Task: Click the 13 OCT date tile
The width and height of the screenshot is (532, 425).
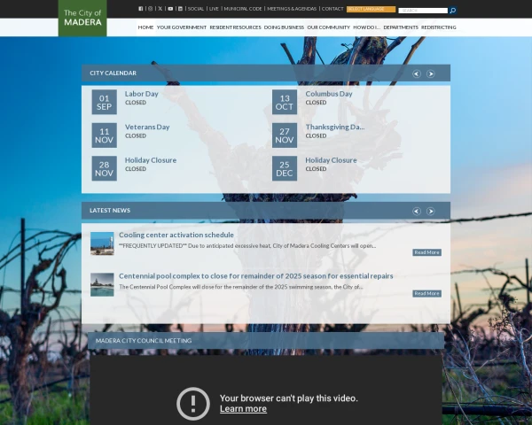Action: pos(285,102)
